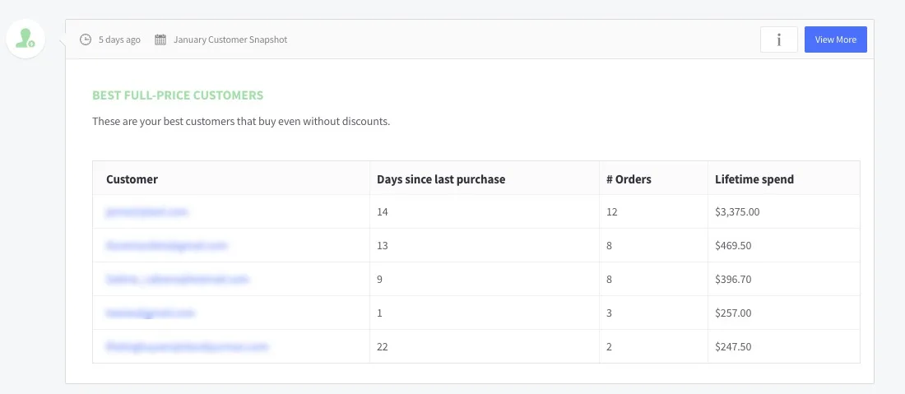Click the Lifetime spend column header
The image size is (905, 394).
[754, 179]
